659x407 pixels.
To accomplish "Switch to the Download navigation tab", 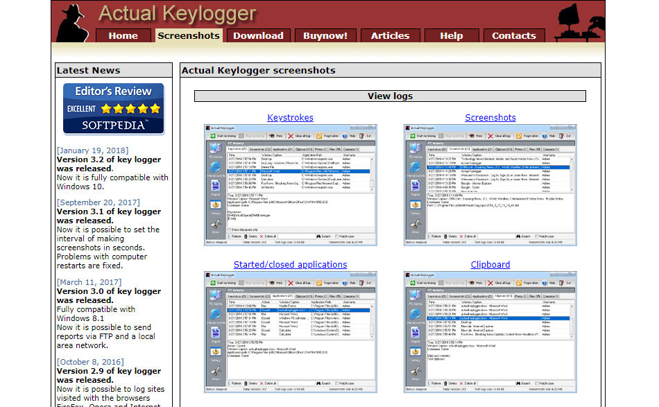I will (x=258, y=35).
